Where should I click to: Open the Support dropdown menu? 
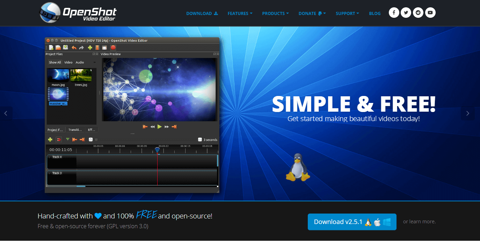click(347, 13)
